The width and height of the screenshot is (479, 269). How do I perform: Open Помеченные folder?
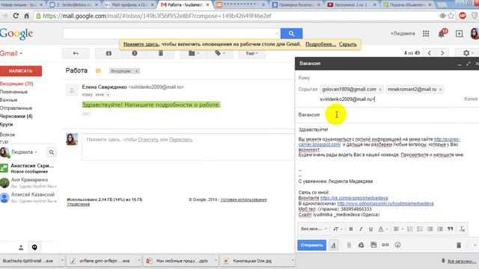point(13,92)
